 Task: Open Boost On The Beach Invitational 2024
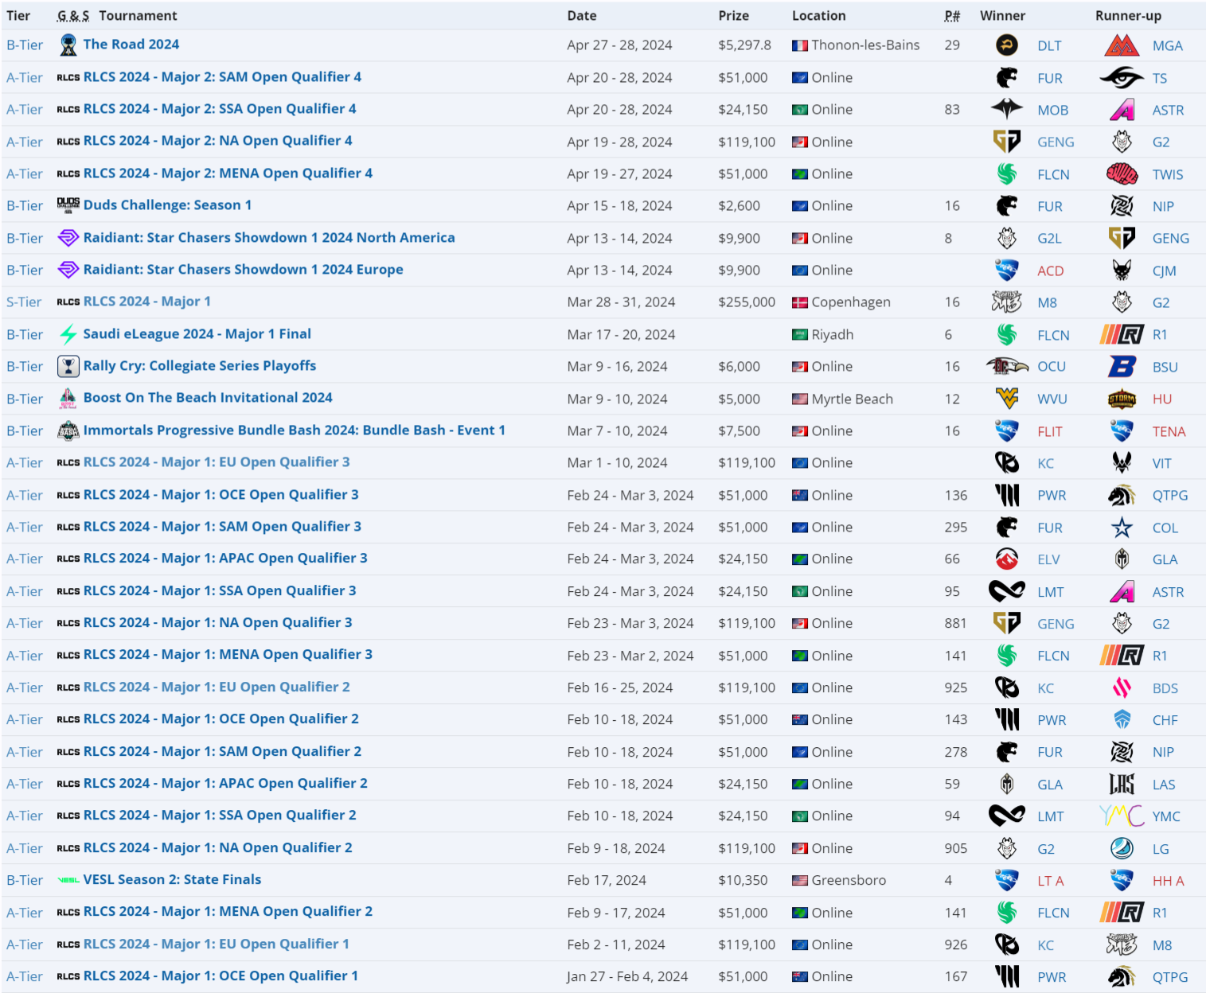point(208,398)
